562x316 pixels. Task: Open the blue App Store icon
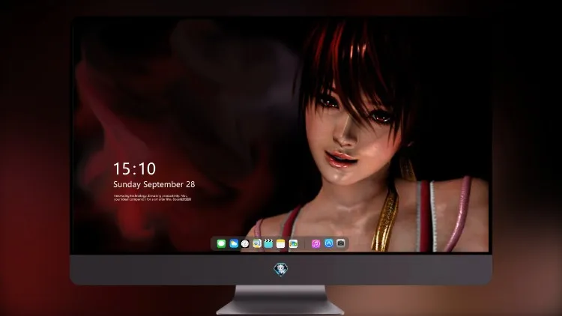click(x=329, y=243)
